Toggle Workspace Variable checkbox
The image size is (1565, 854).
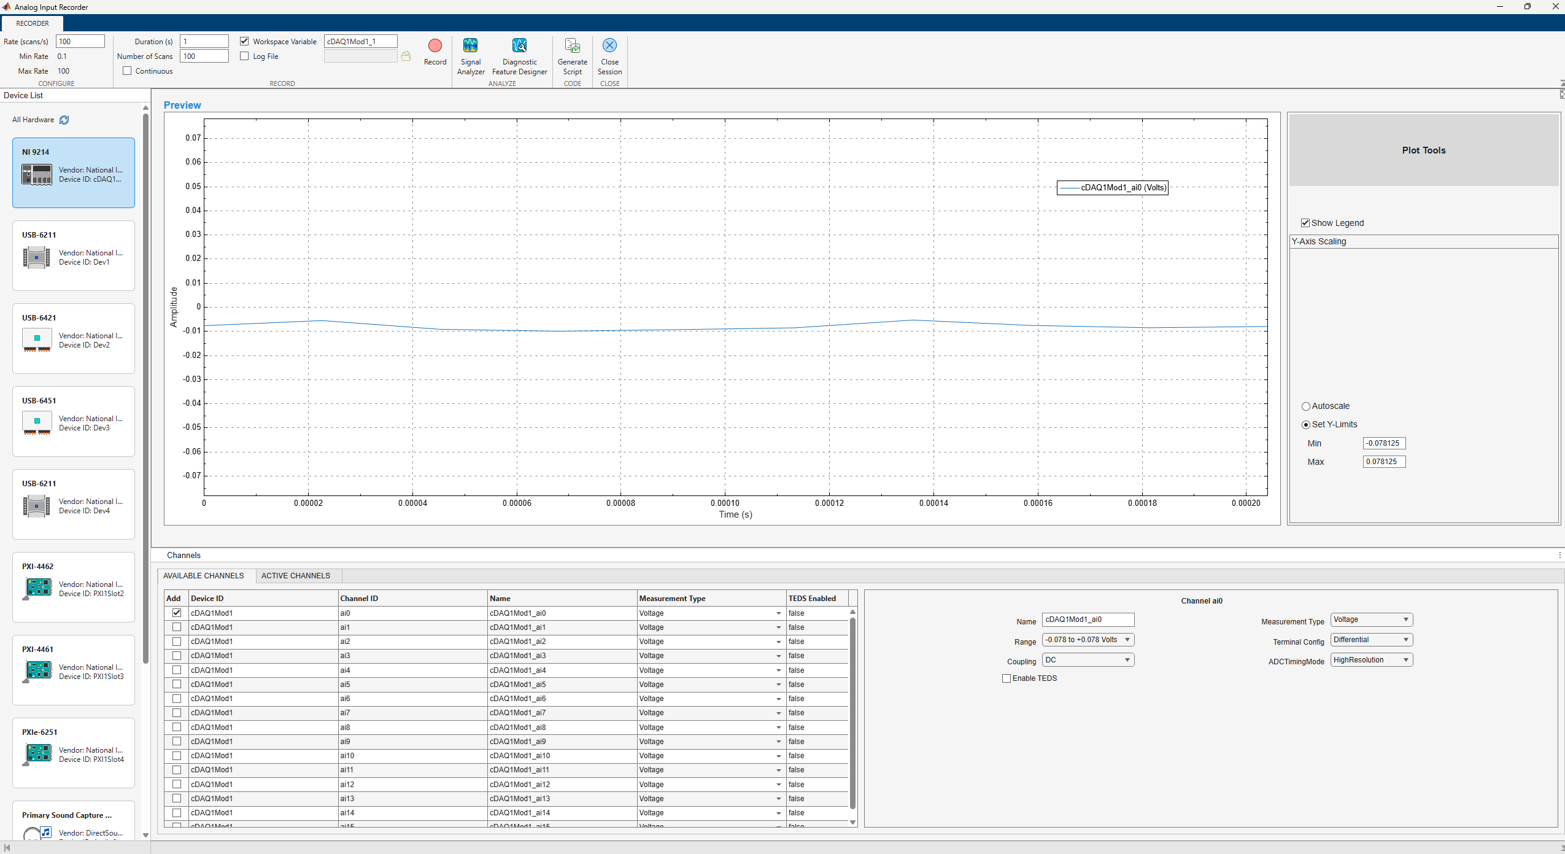244,41
